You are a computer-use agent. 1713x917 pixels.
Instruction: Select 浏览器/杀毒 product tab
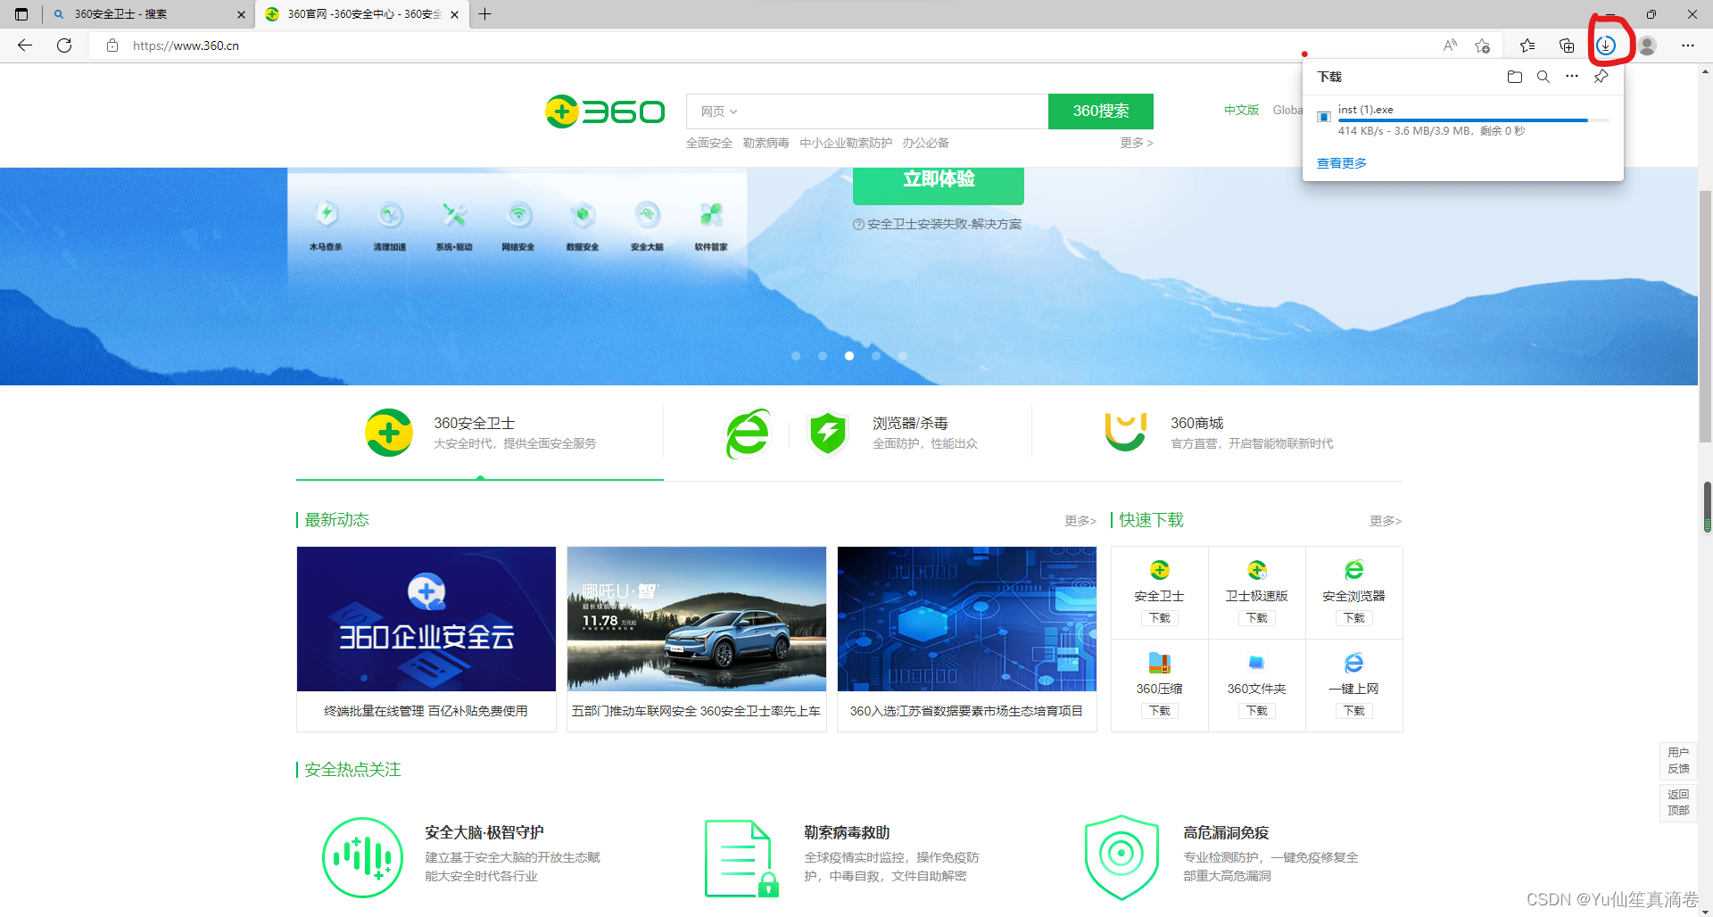[x=848, y=433]
